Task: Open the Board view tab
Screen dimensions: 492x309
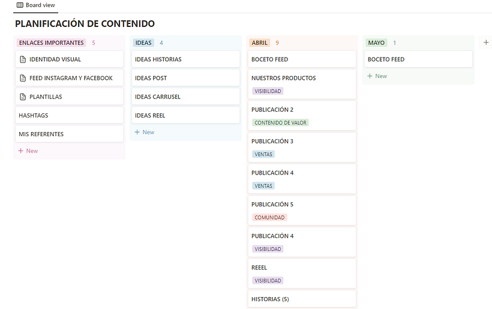Action: [x=36, y=5]
